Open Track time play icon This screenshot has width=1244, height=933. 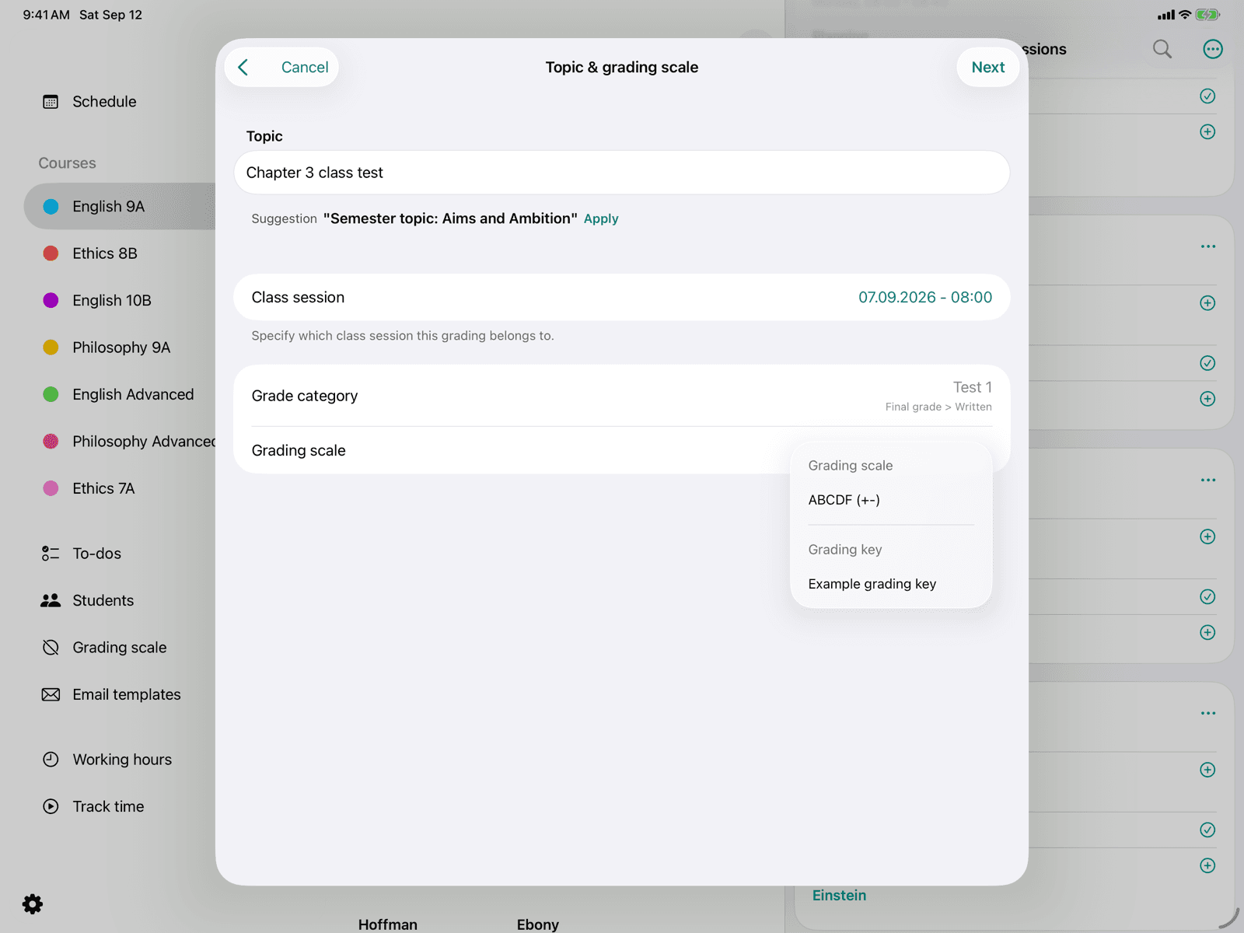pos(51,807)
